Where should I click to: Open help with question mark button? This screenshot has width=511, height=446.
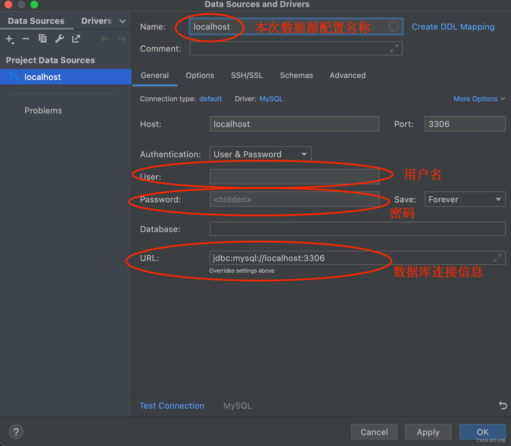[x=16, y=432]
